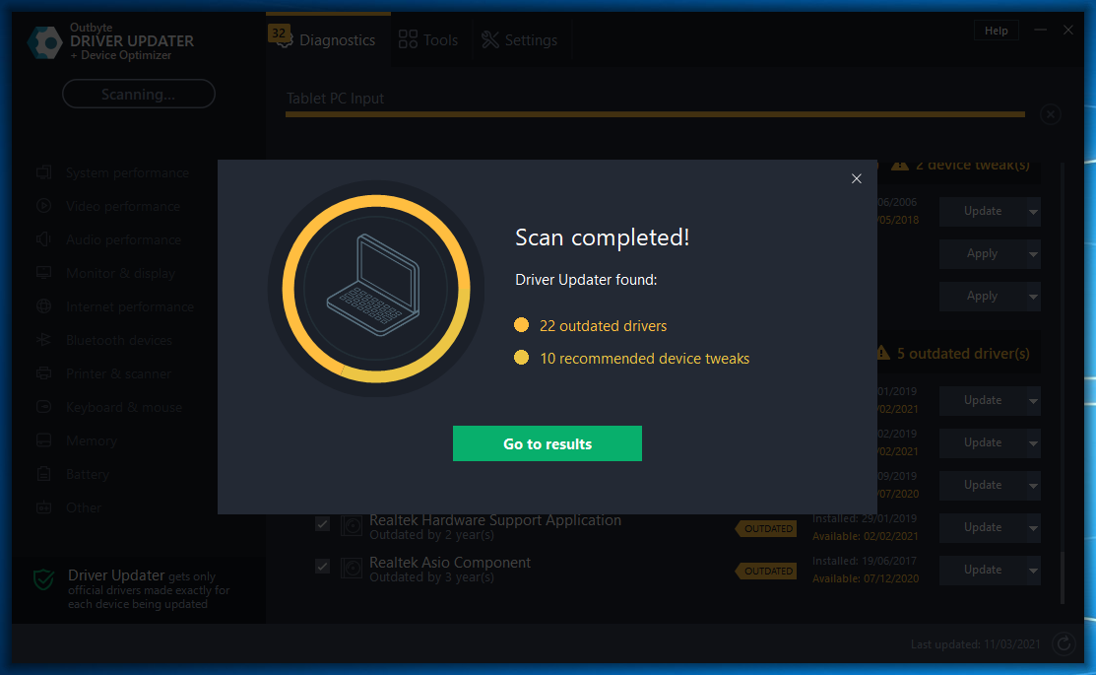Click the first Apply button
This screenshot has width=1096, height=675.
click(983, 254)
